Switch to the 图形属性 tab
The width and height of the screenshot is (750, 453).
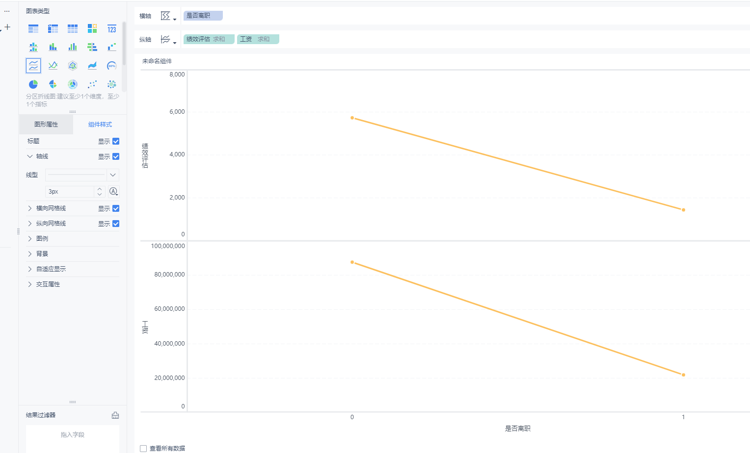pyautogui.click(x=46, y=125)
